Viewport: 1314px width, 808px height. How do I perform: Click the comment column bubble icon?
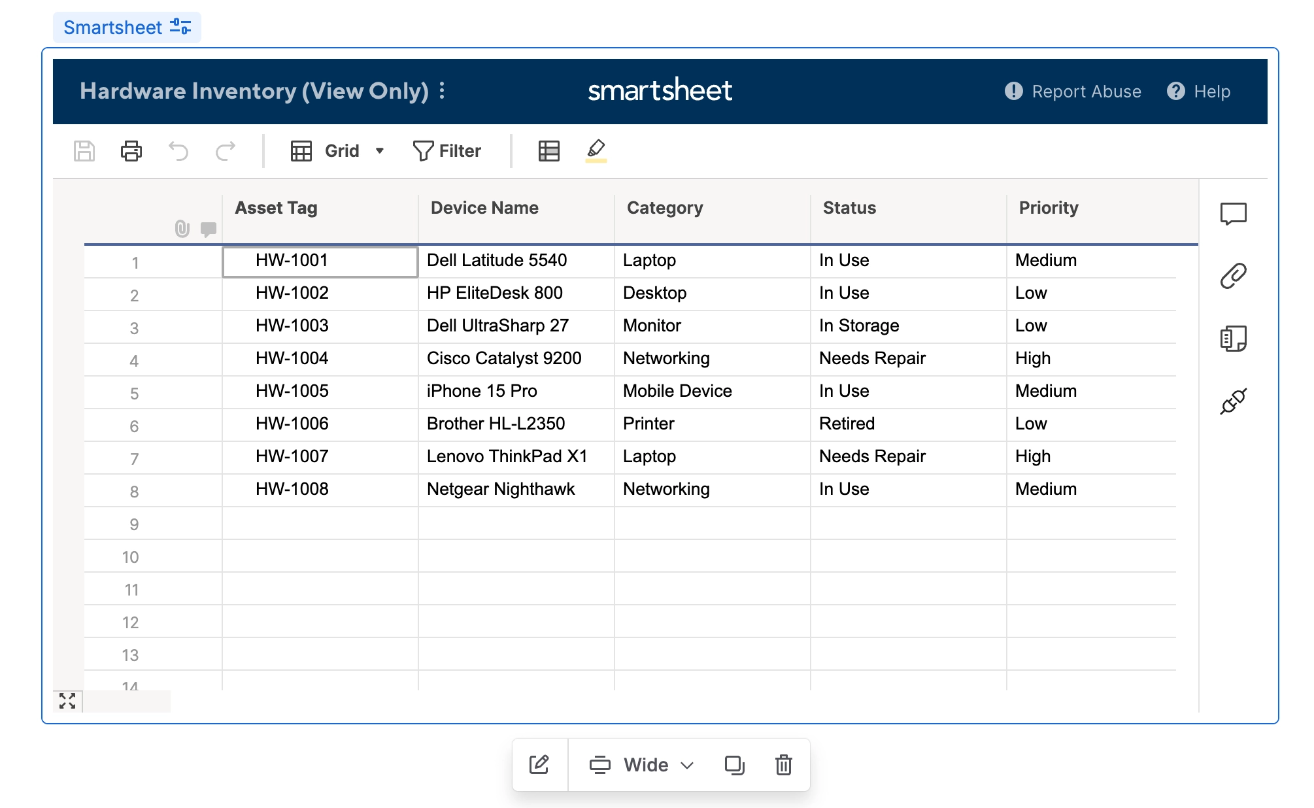tap(209, 229)
